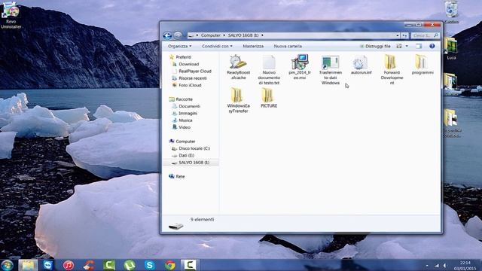Click Masterizza in the toolbar
Image resolution: width=482 pixels, height=271 pixels.
[253, 46]
